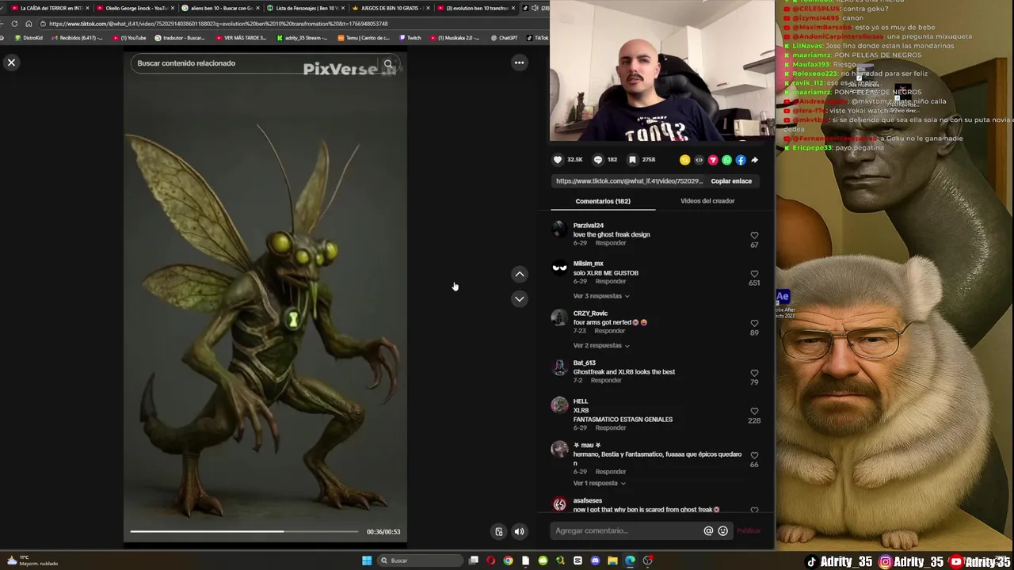Like Parzival24's comment
The image size is (1014, 570).
(x=754, y=235)
